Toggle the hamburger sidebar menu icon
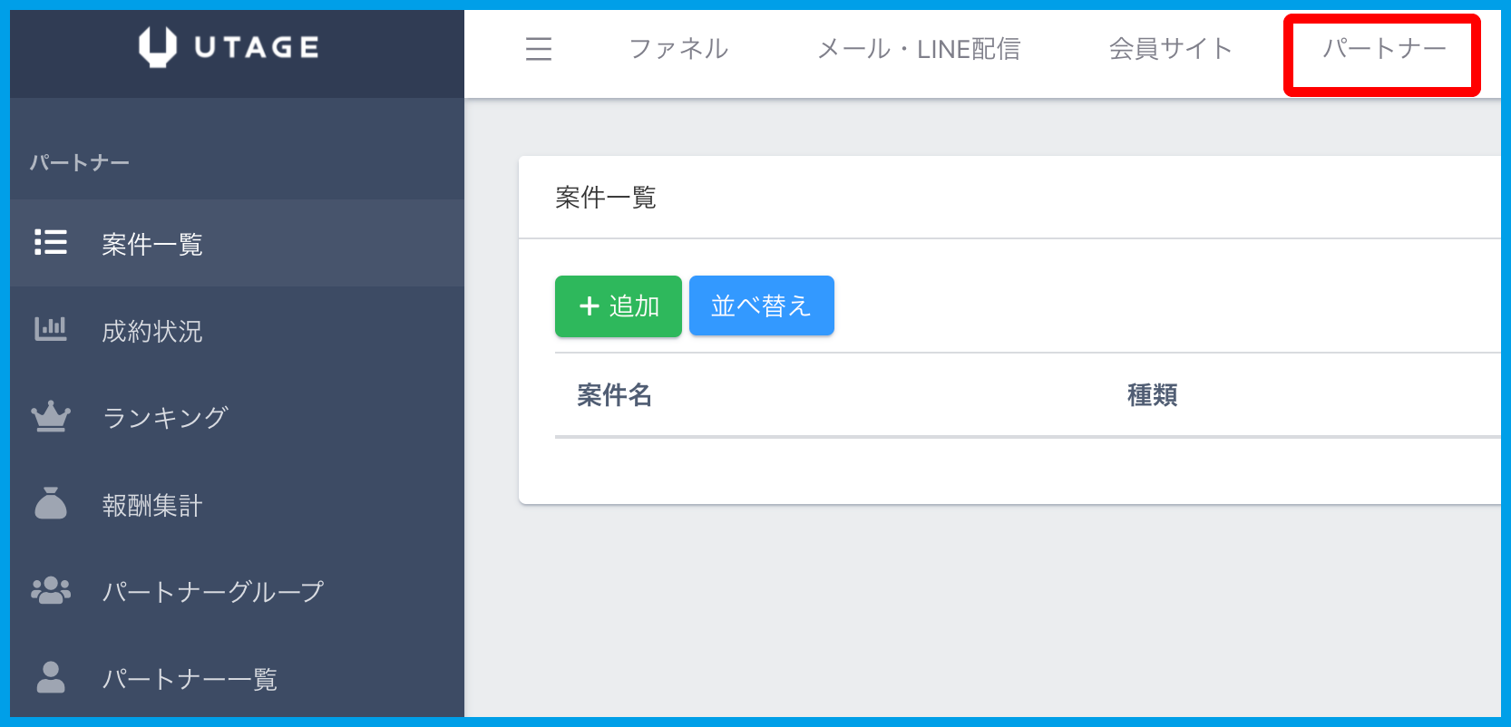1511x727 pixels. coord(539,49)
